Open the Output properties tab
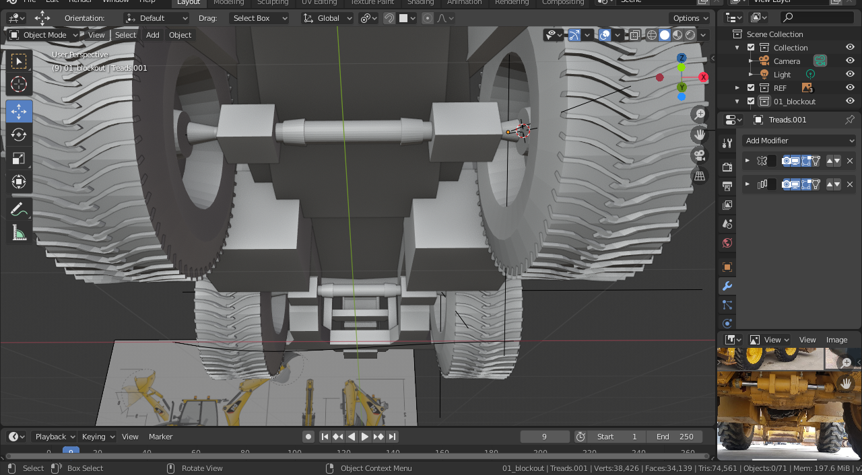Screen dimensions: 862x475 point(727,186)
